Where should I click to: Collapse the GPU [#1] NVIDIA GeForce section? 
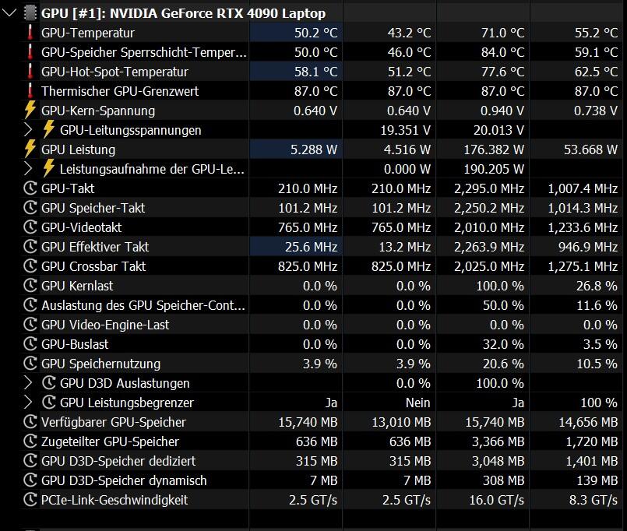[9, 13]
